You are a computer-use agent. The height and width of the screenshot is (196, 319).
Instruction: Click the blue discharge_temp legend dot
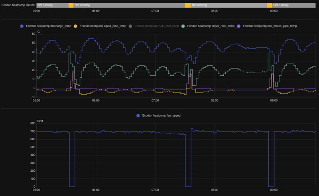21,26
